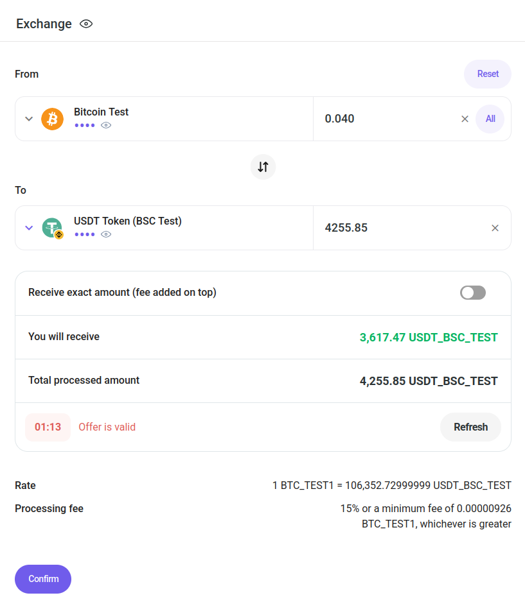525x609 pixels.
Task: Click the swap currencies arrows icon
Action: coord(263,167)
